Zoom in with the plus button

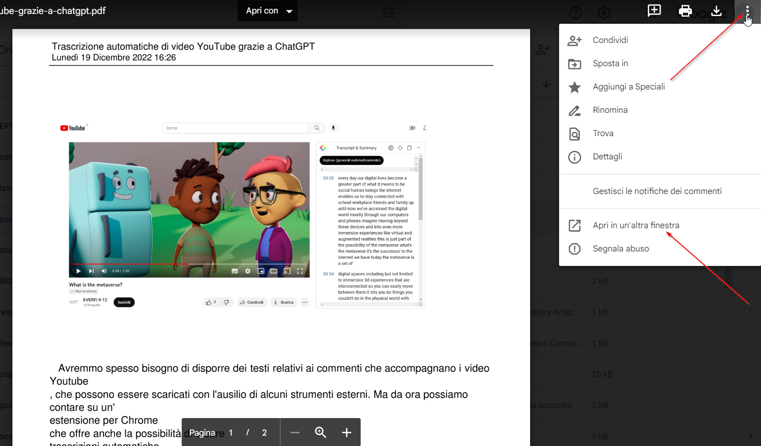347,433
